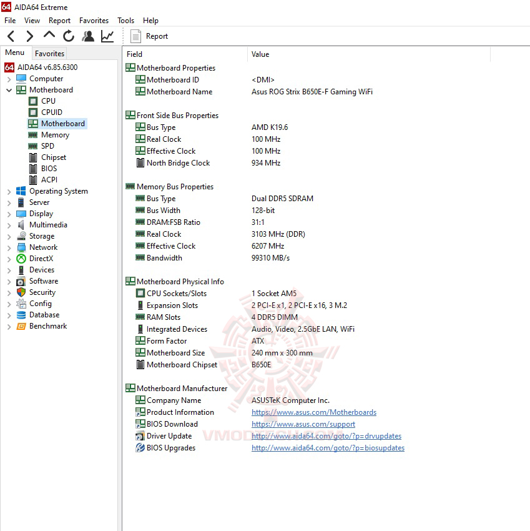Open the Tools menu
530x531 pixels.
[x=126, y=21]
